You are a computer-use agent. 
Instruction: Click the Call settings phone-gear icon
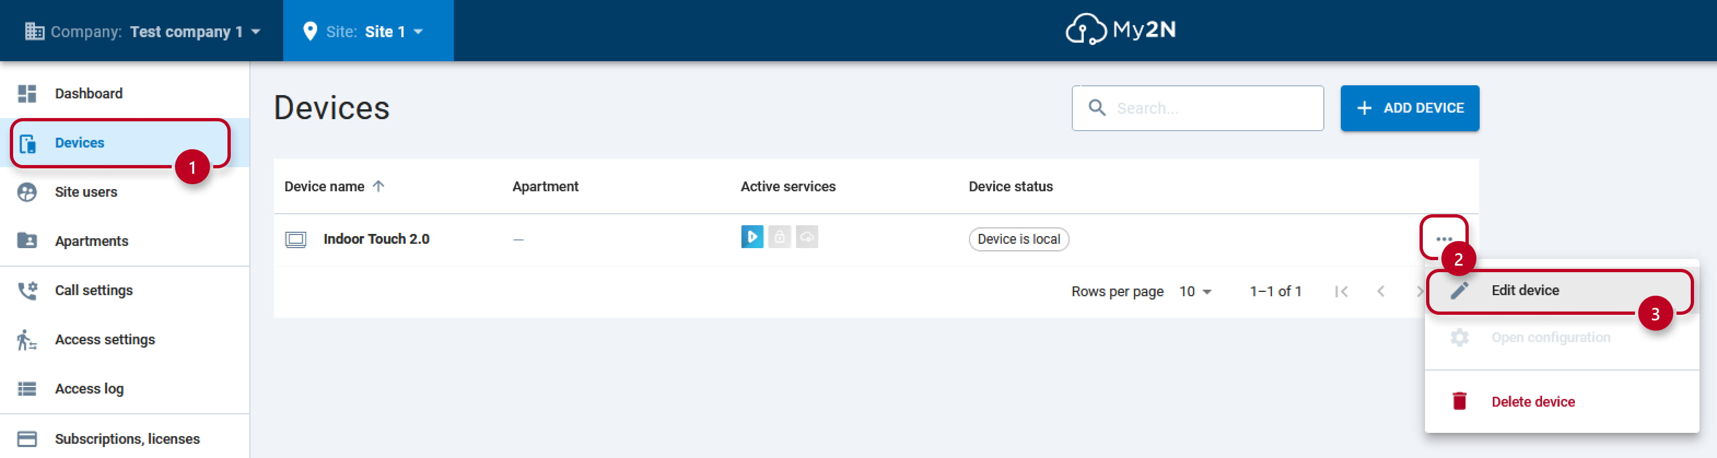[27, 291]
